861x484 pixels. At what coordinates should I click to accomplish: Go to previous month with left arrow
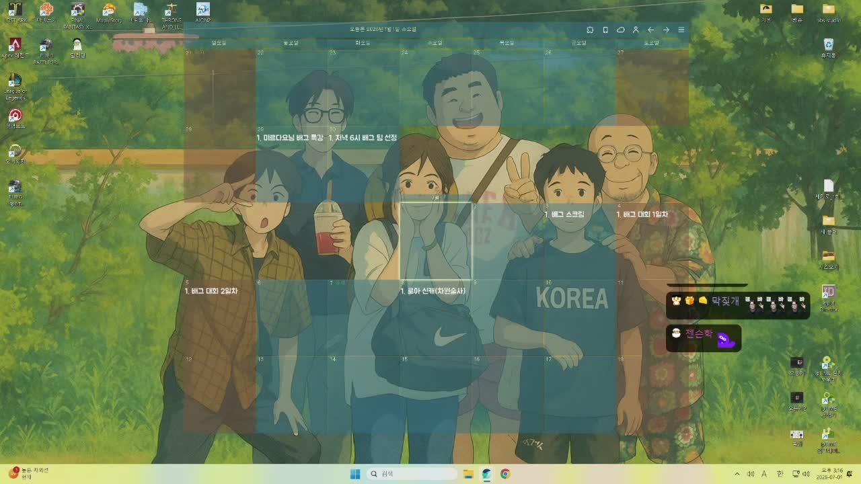(650, 30)
